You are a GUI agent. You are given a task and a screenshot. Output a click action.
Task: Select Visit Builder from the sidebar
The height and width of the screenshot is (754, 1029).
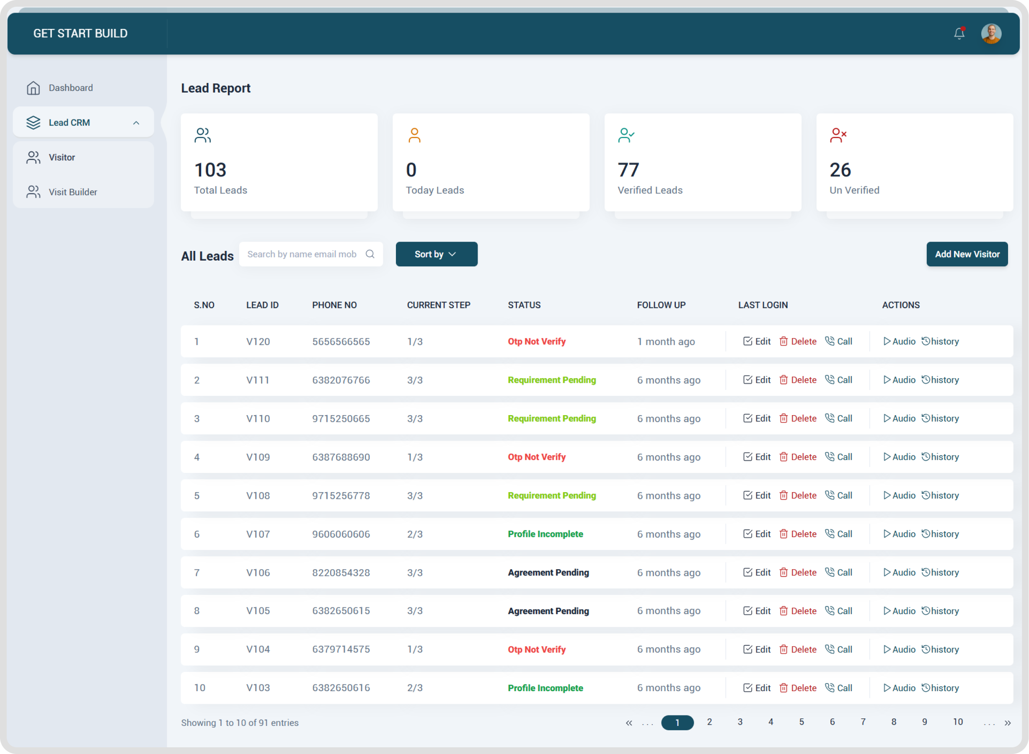click(x=72, y=192)
